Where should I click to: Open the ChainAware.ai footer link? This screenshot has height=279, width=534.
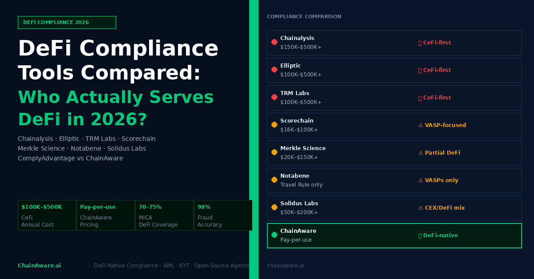point(39,266)
